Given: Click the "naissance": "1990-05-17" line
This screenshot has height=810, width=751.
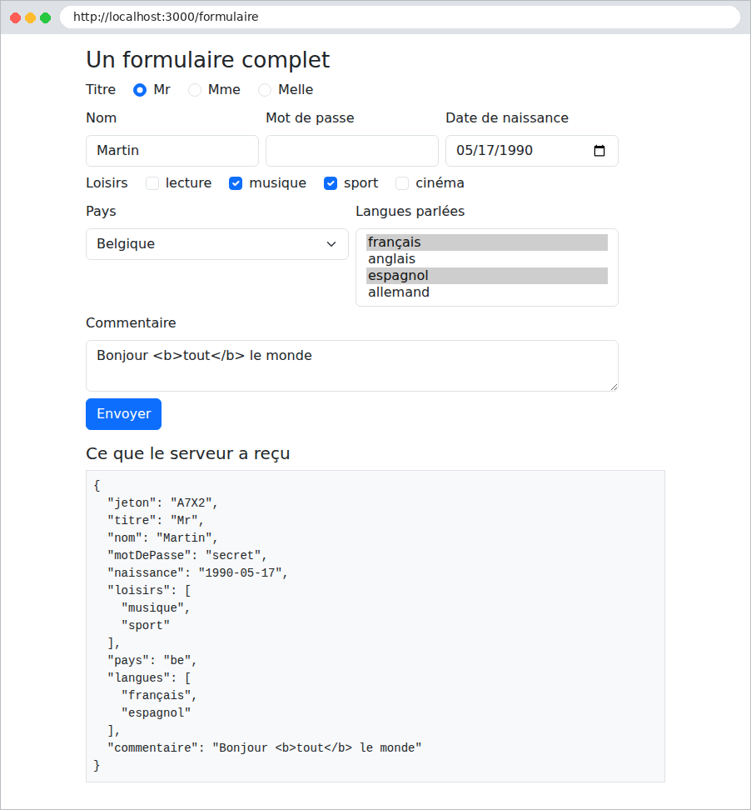Looking at the screenshot, I should click(197, 572).
